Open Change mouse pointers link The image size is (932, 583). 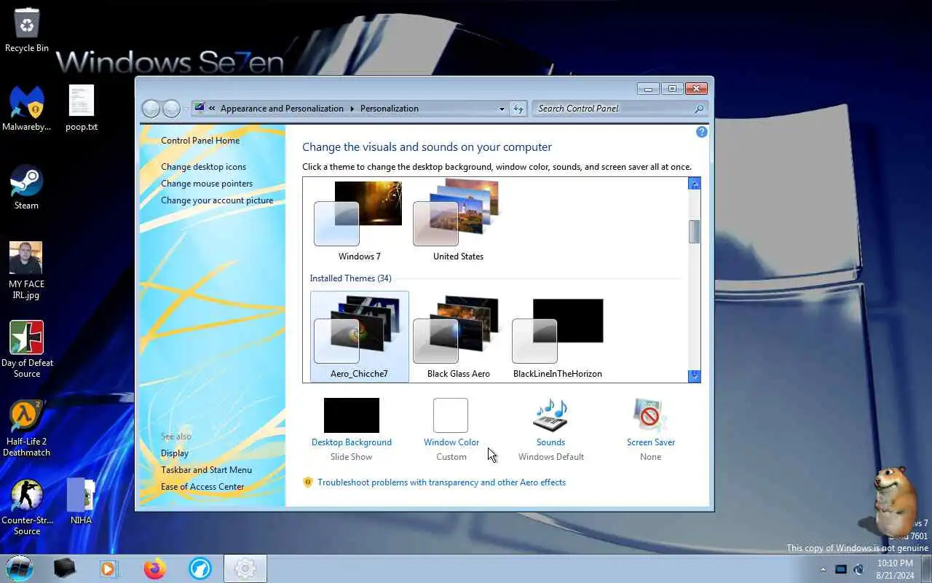[x=207, y=184]
